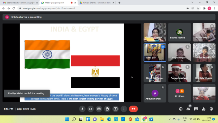The width and height of the screenshot is (218, 123).
Task: Click vidhi puri video tile
Action: tap(155, 52)
